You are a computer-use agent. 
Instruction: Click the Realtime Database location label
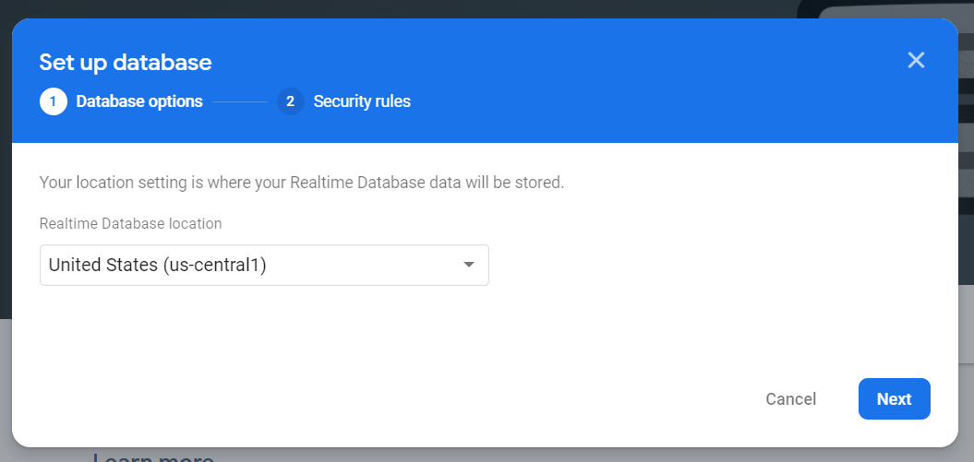[x=130, y=223]
